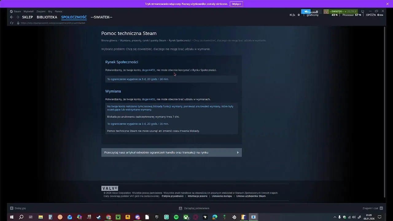Screen dimensions: 393x221
Task: Open article about trade and market restrictions
Action: (172, 153)
